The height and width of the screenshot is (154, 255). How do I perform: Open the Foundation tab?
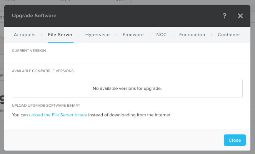(192, 35)
